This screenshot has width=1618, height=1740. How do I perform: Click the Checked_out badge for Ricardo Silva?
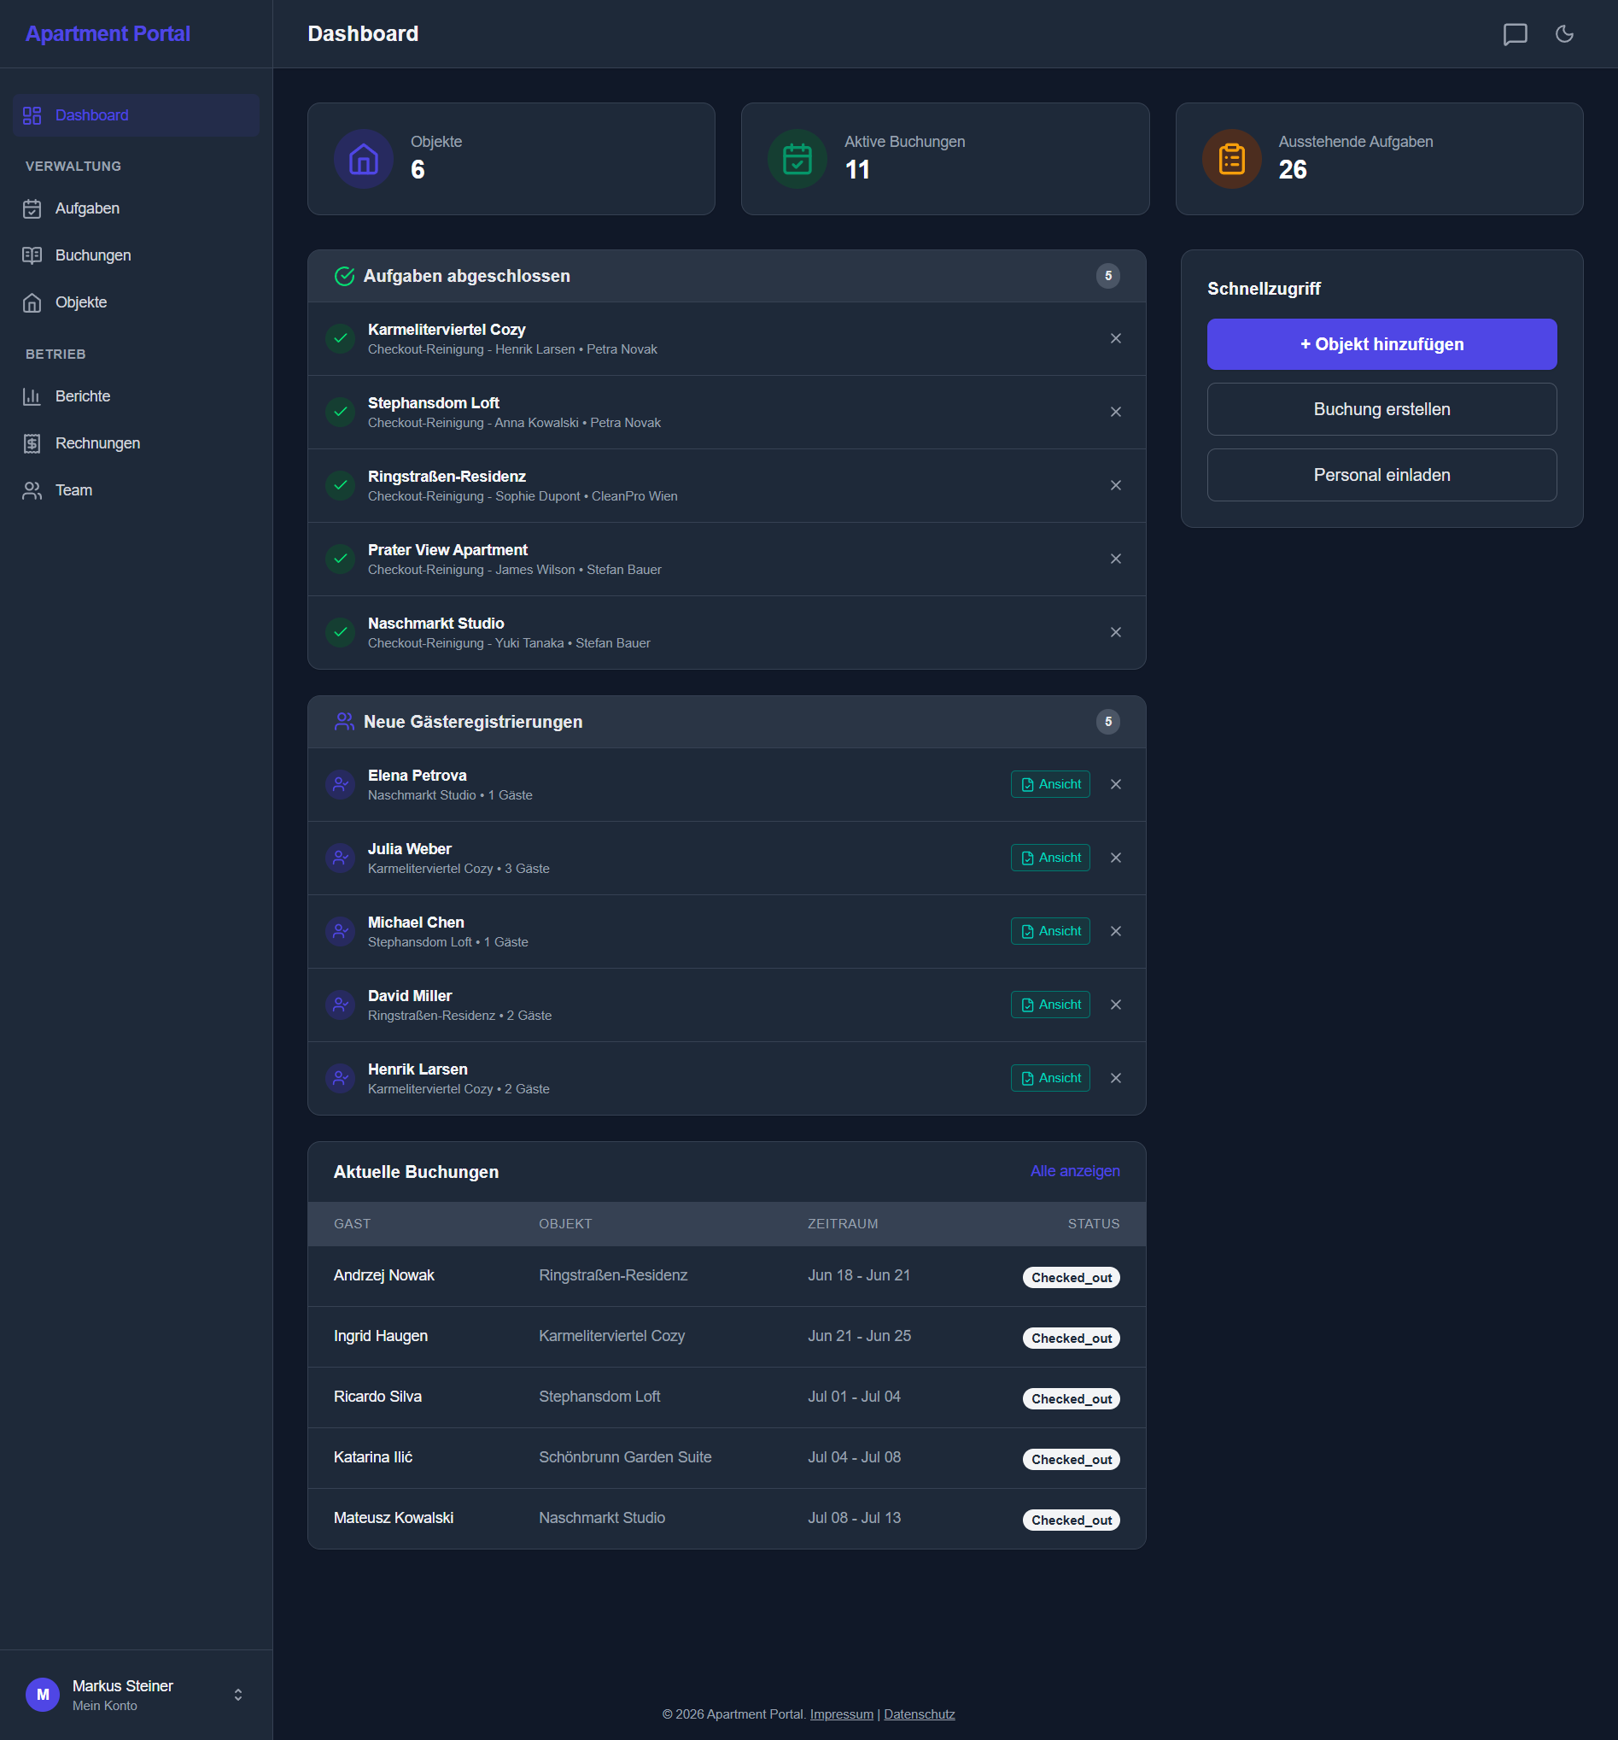point(1071,1397)
